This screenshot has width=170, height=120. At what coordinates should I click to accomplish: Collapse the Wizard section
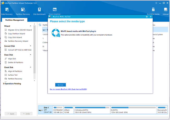(x=31, y=26)
